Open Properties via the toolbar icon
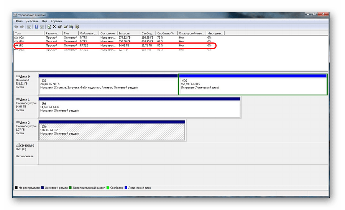 tap(60, 27)
